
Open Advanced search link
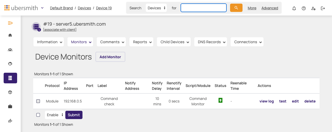click(270, 8)
